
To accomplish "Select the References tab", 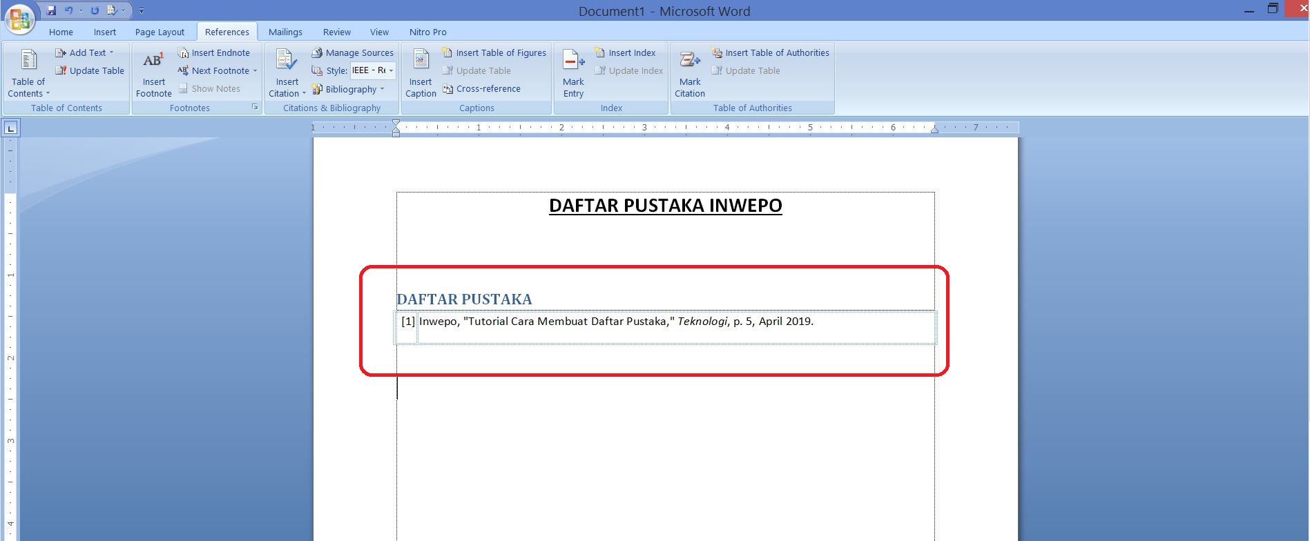I will click(227, 32).
